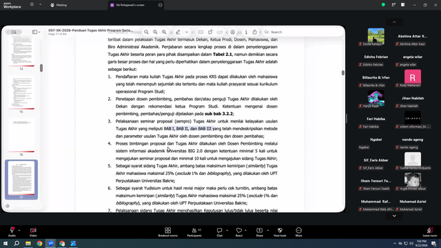Open the notification center icon
441x248 pixels.
click(434, 243)
